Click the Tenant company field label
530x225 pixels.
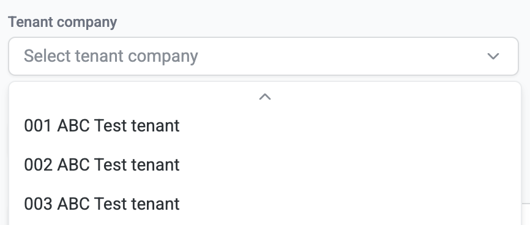pyautogui.click(x=62, y=22)
